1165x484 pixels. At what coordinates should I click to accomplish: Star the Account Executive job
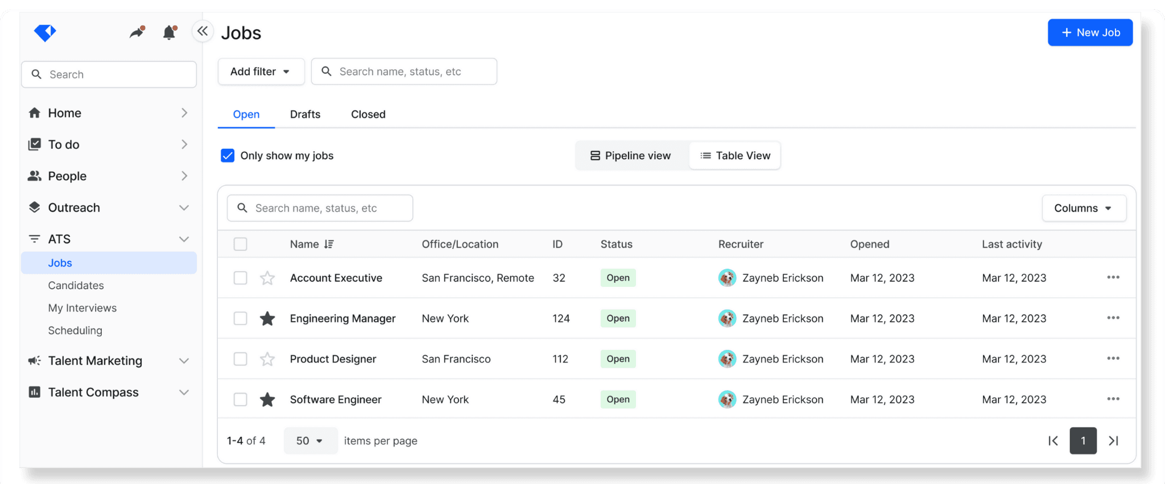click(x=267, y=278)
